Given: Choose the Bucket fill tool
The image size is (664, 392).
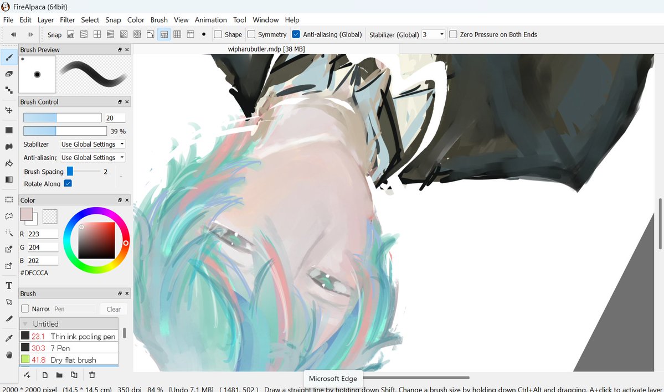Looking at the screenshot, I should click(9, 163).
